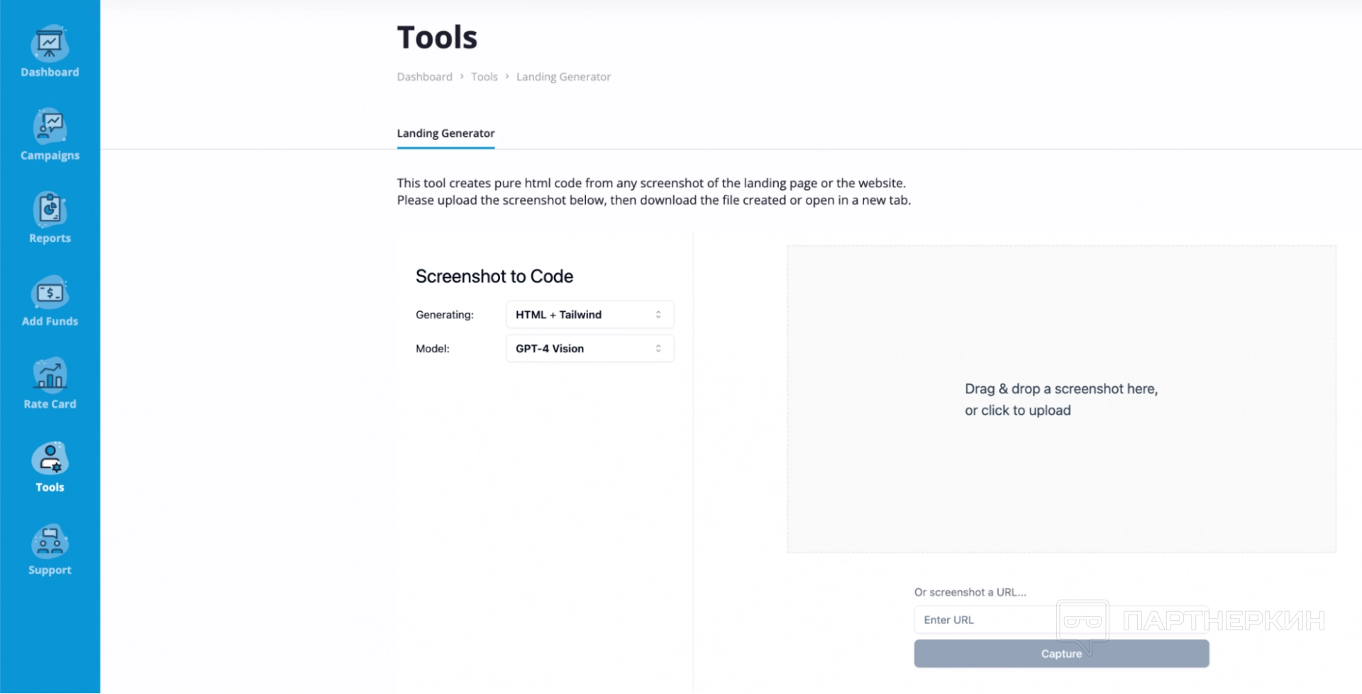Click the Rate Card sidebar label
The width and height of the screenshot is (1362, 694).
click(x=50, y=404)
